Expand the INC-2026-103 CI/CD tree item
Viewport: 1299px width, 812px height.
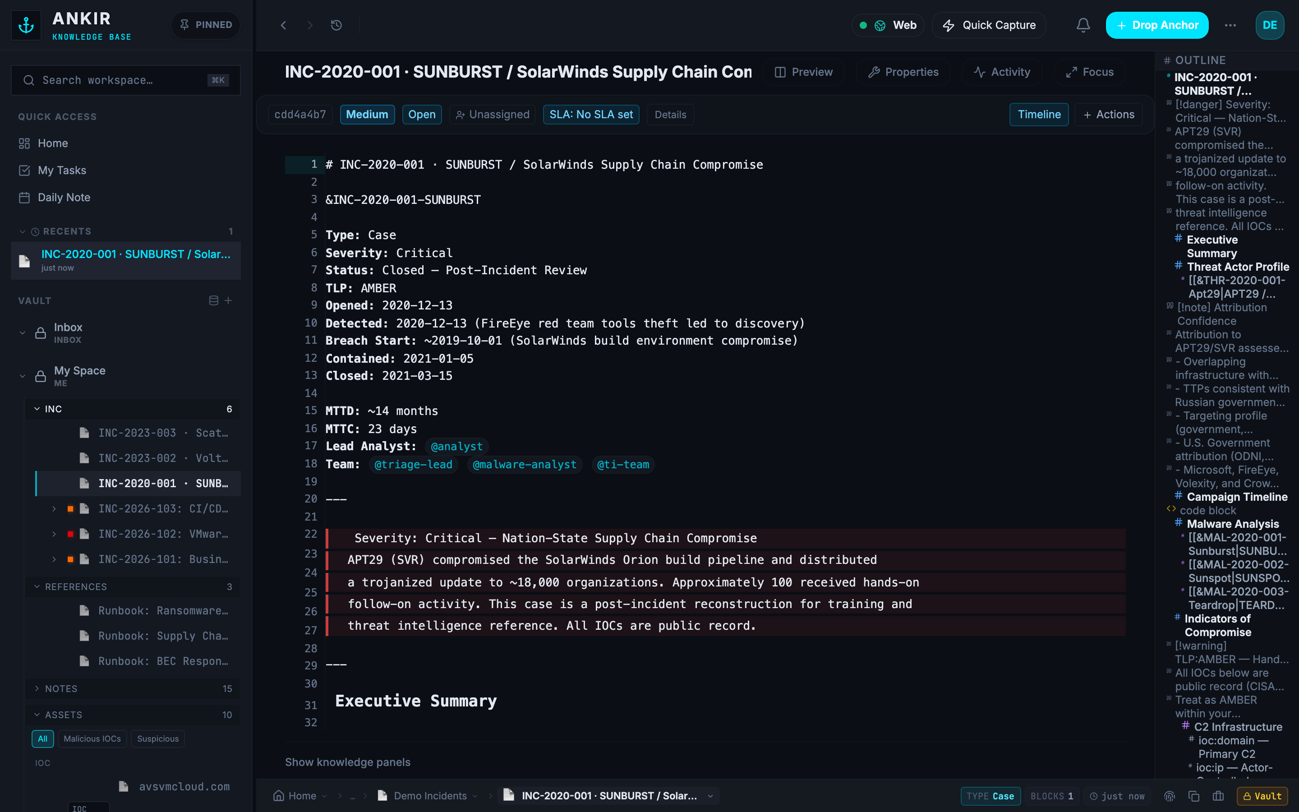(54, 508)
